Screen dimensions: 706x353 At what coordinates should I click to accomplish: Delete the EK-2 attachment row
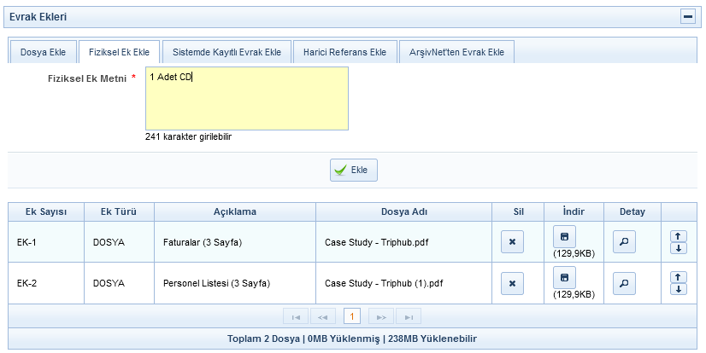click(x=512, y=283)
